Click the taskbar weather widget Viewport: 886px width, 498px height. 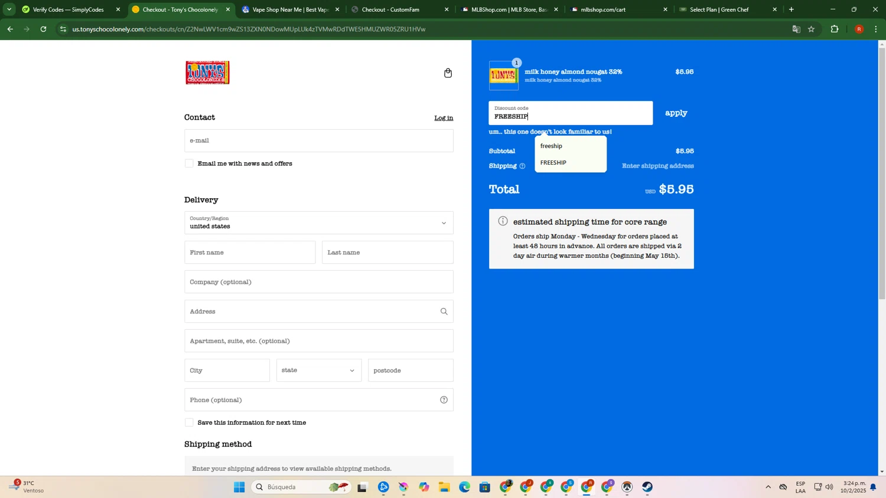27,487
